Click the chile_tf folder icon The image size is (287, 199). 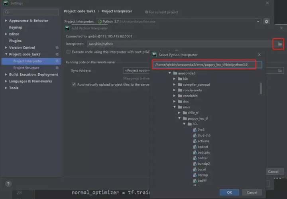tap(185, 113)
